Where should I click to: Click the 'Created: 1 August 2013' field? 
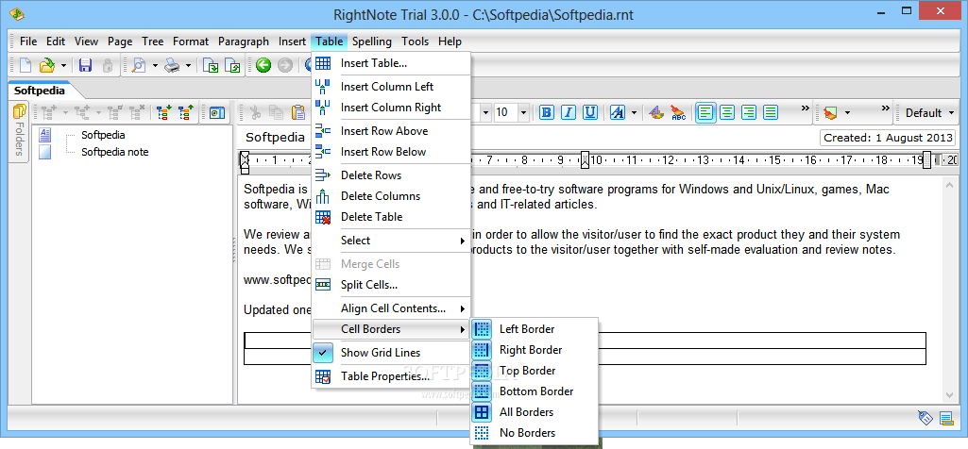(887, 138)
